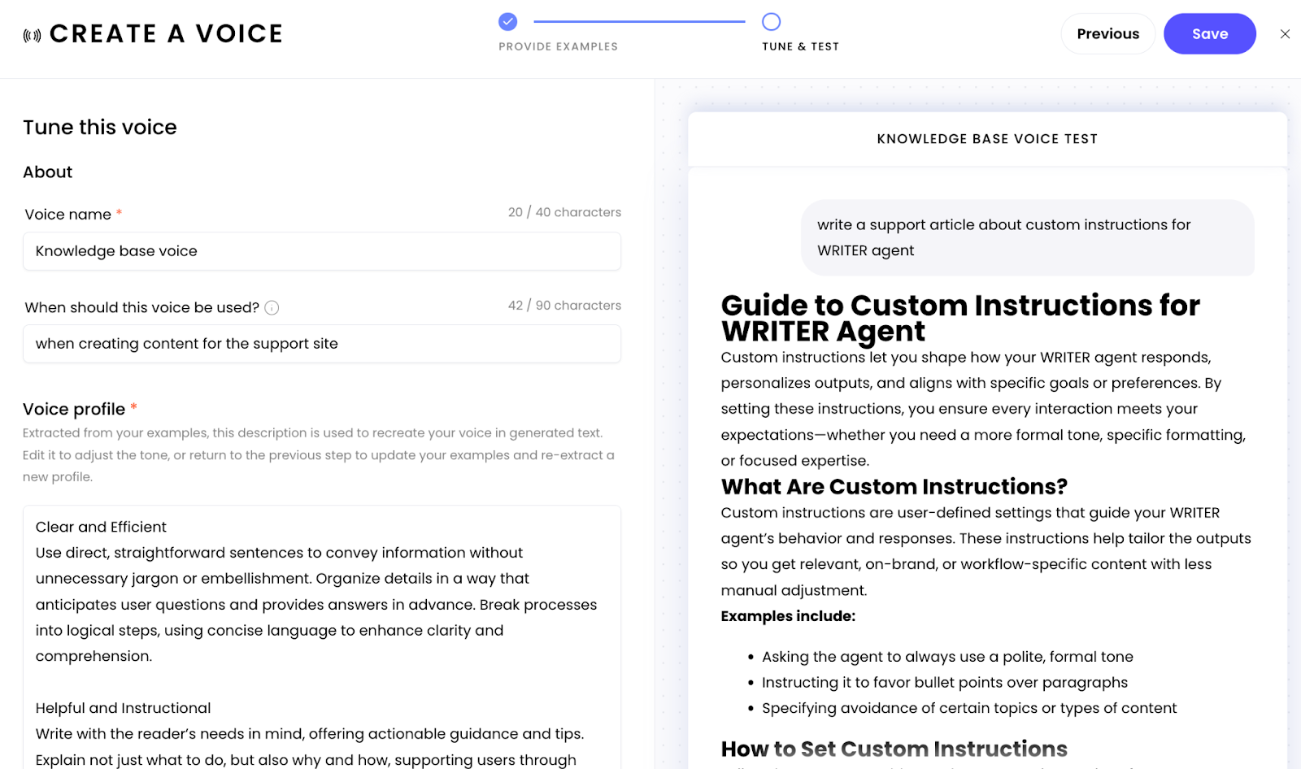Click the Tune & Test step circle
Screen dimensions: 1301x769
tap(772, 22)
